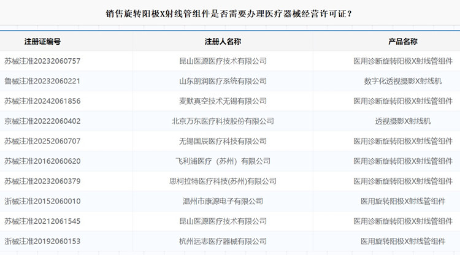Select registration number 浙械注准20152060010

click(x=42, y=201)
